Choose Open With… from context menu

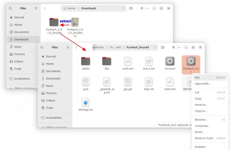(210, 83)
